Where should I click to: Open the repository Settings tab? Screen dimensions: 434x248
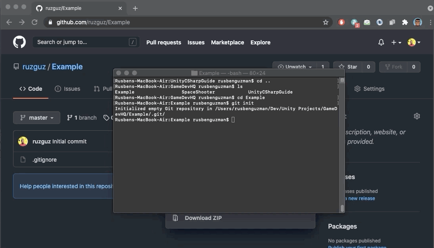pos(369,89)
